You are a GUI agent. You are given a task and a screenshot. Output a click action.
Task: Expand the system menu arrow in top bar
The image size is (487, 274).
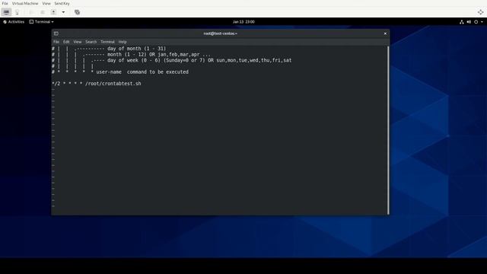point(482,22)
